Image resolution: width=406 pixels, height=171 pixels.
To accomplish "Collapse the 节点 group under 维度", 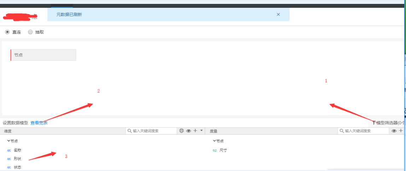I will pos(8,141).
